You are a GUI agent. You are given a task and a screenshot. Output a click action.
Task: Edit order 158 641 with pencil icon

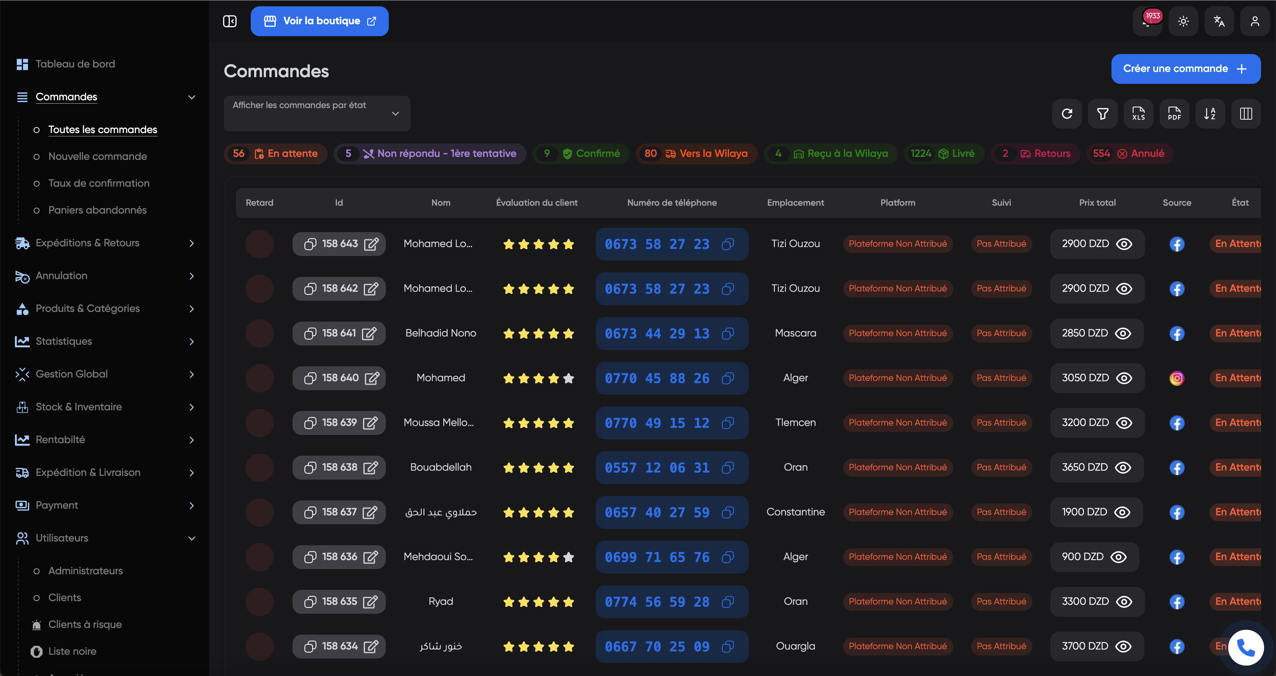click(x=369, y=334)
